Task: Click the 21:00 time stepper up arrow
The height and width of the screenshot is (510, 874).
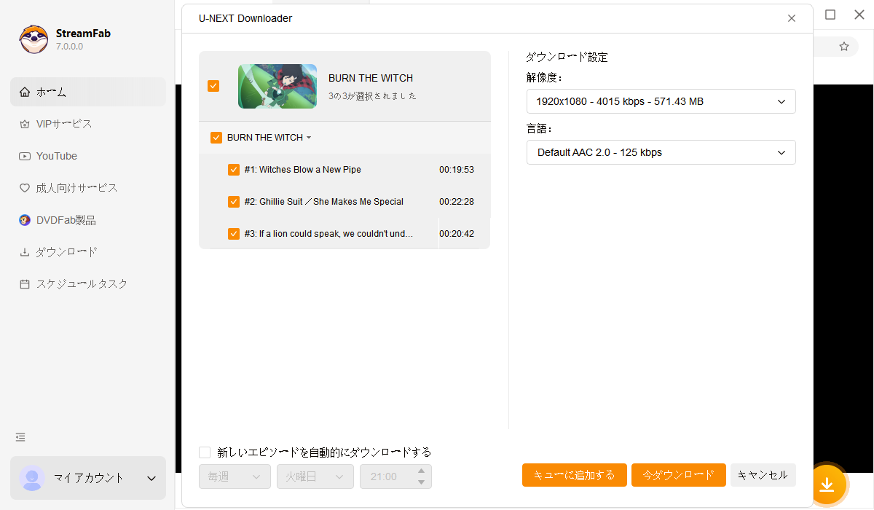Action: point(420,470)
